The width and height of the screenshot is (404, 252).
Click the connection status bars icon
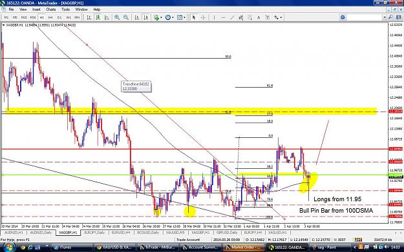pos(358,240)
